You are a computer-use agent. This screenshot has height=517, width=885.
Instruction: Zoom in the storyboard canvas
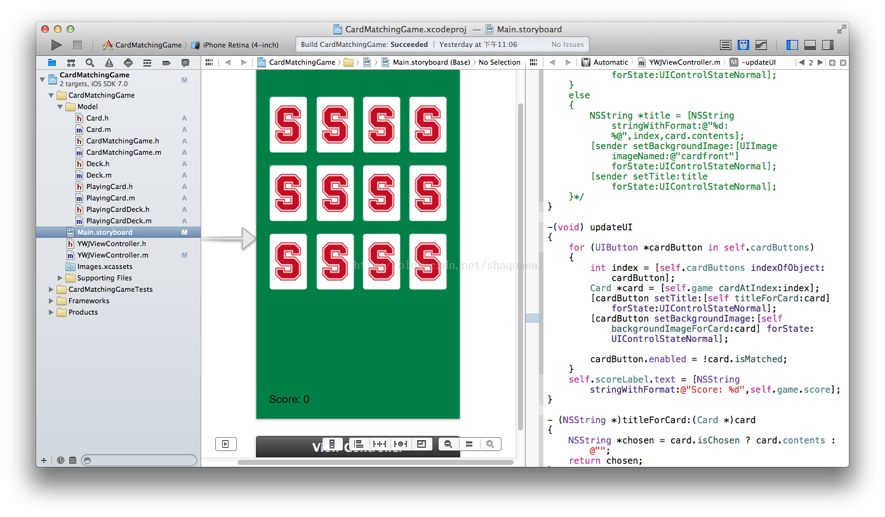click(490, 444)
